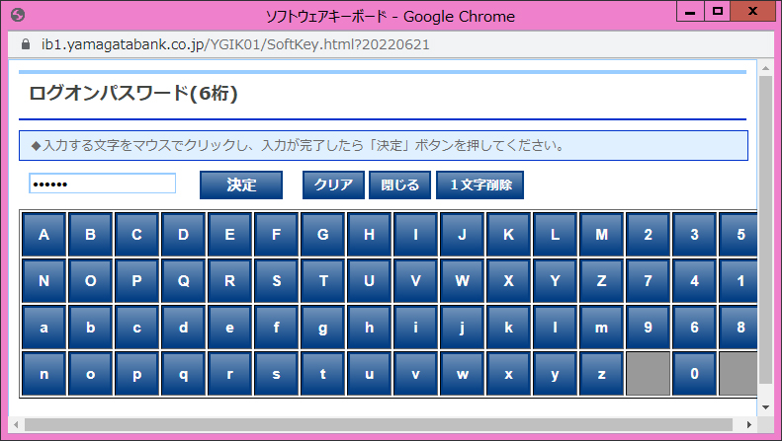Tap the lowercase k key

point(508,327)
